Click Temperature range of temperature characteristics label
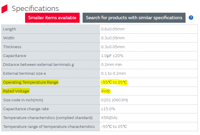200x135 pixels. point(49,126)
